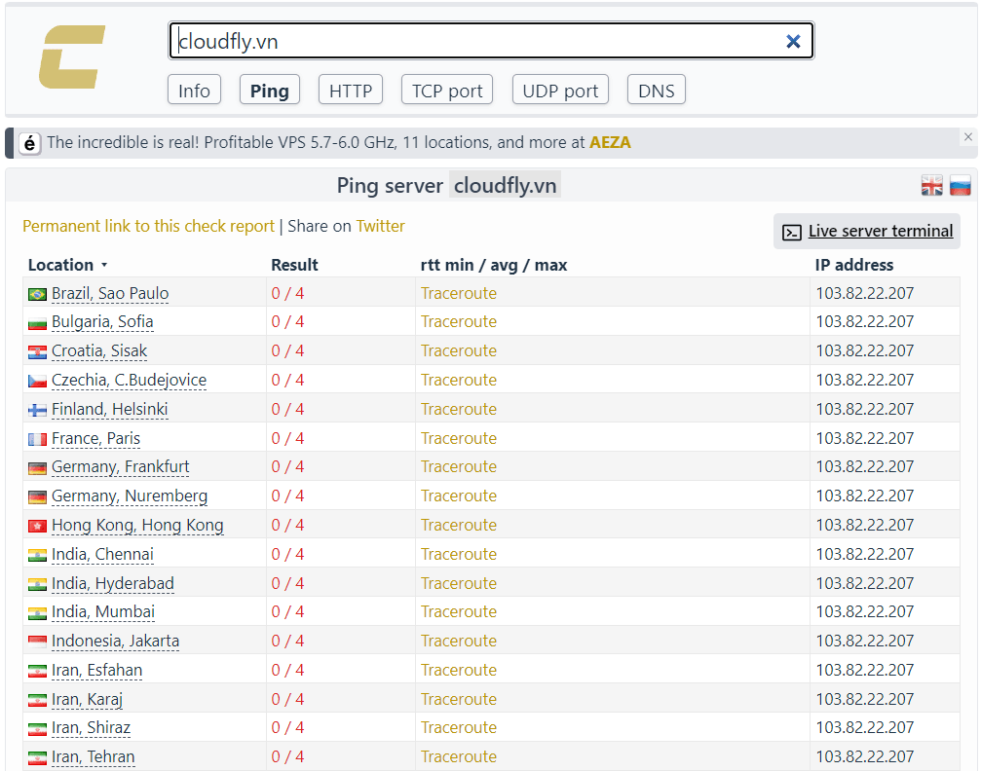Viewport: 981px width, 771px height.
Task: Click the Live server terminal icon
Action: [x=791, y=233]
